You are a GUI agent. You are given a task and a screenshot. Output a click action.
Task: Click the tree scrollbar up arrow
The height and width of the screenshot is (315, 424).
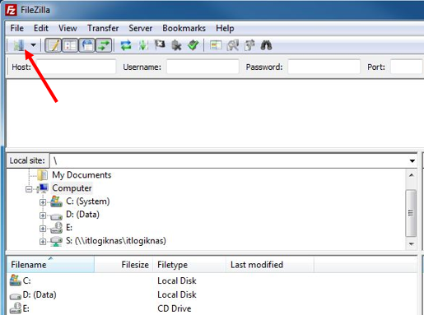(x=411, y=175)
